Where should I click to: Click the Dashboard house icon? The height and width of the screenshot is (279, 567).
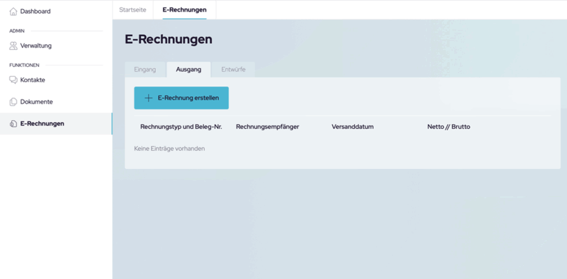(x=13, y=12)
